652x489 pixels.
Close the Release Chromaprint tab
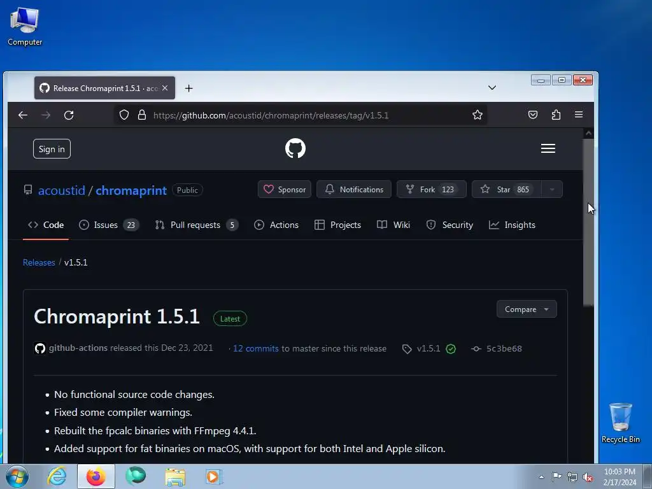[165, 88]
